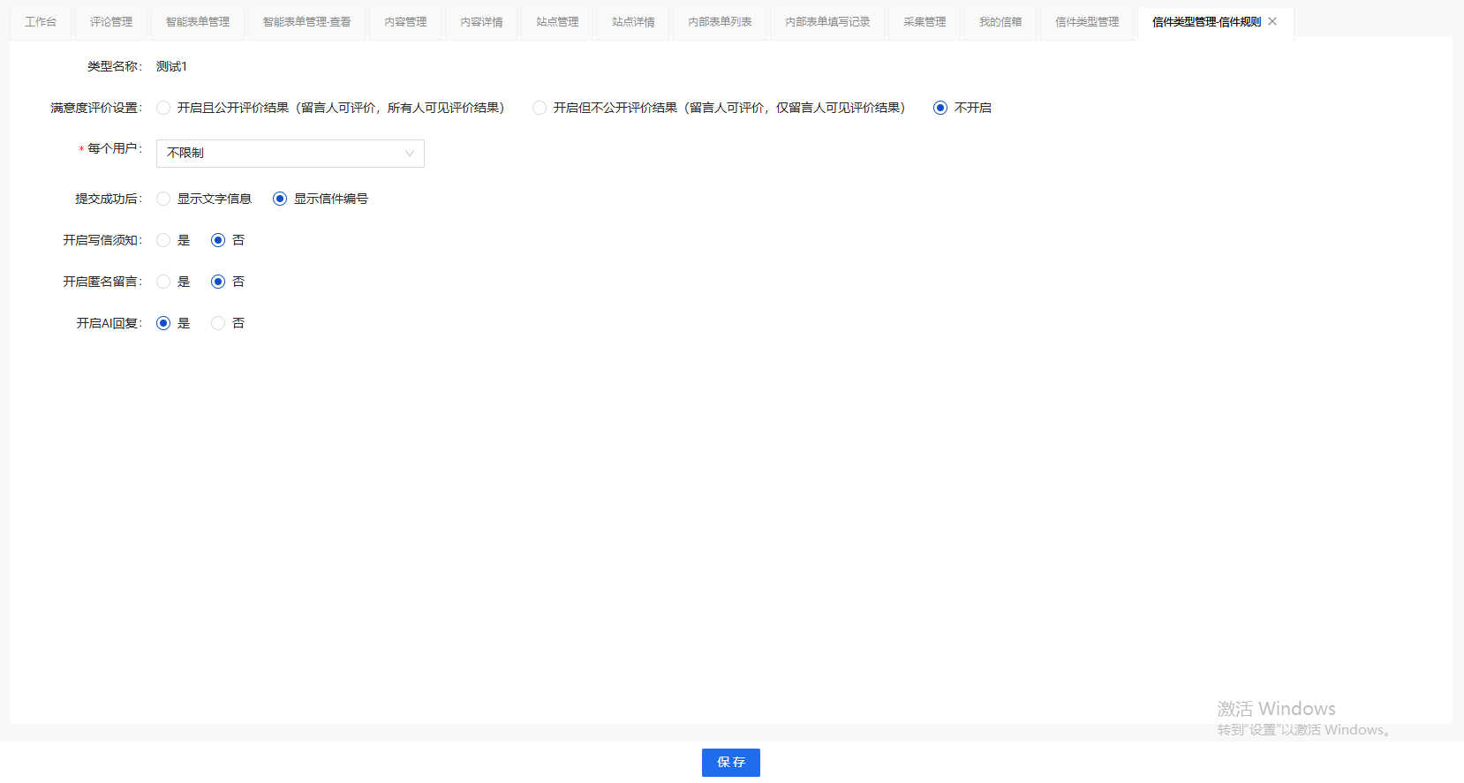Switch to the 工作台 tab
Viewport: 1464px width, 783px height.
pos(41,22)
